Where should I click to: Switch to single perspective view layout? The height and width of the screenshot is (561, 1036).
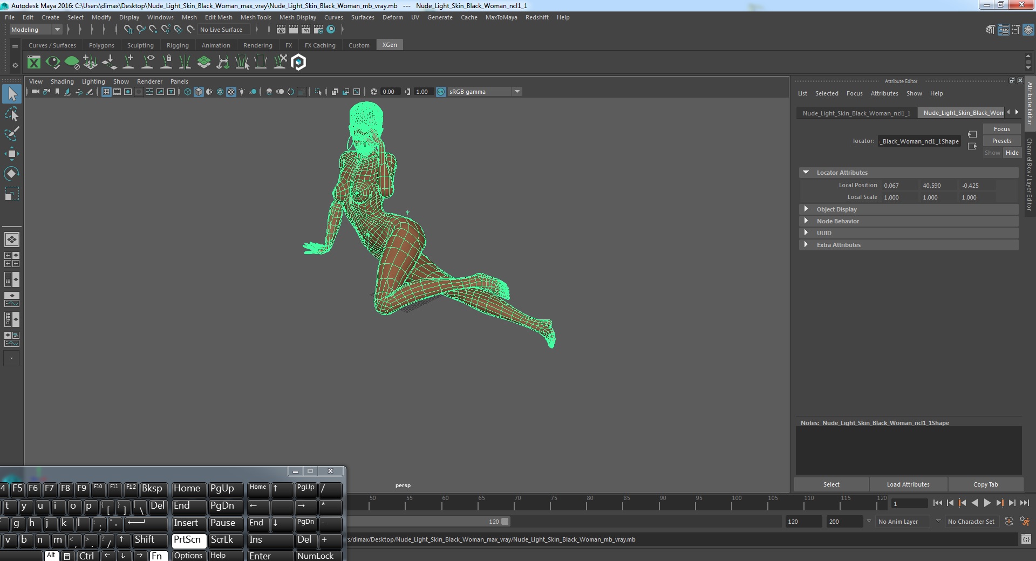11,239
